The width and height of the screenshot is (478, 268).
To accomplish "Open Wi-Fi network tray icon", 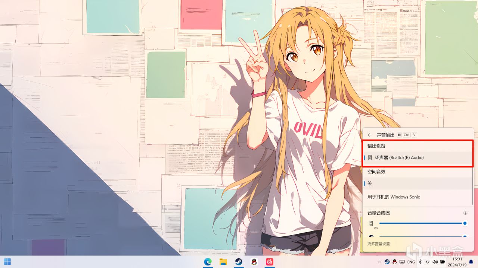I will pos(428,262).
